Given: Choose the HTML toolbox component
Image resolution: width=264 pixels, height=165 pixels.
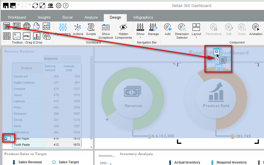Looking at the screenshot, I should [x=27, y=36].
